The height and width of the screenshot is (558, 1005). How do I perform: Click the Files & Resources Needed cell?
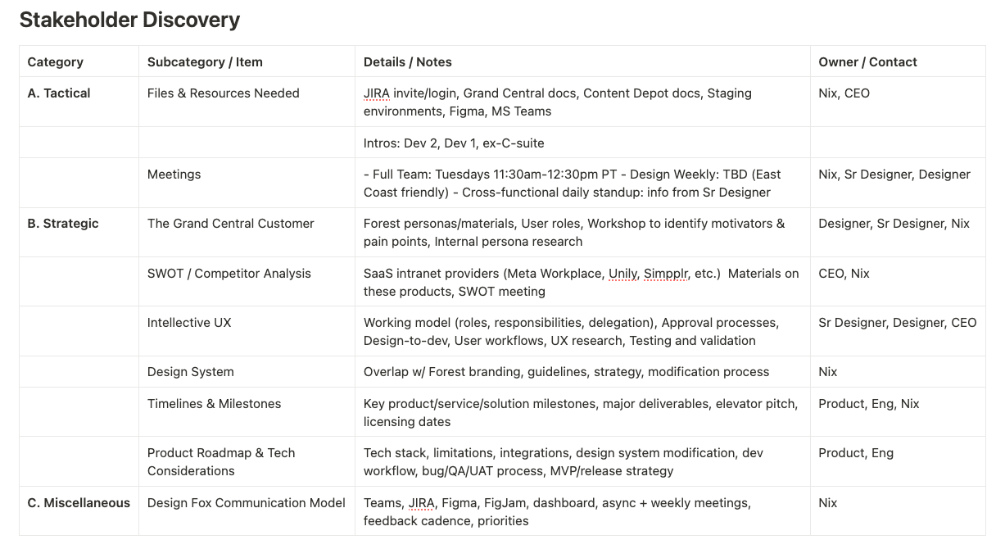(247, 102)
